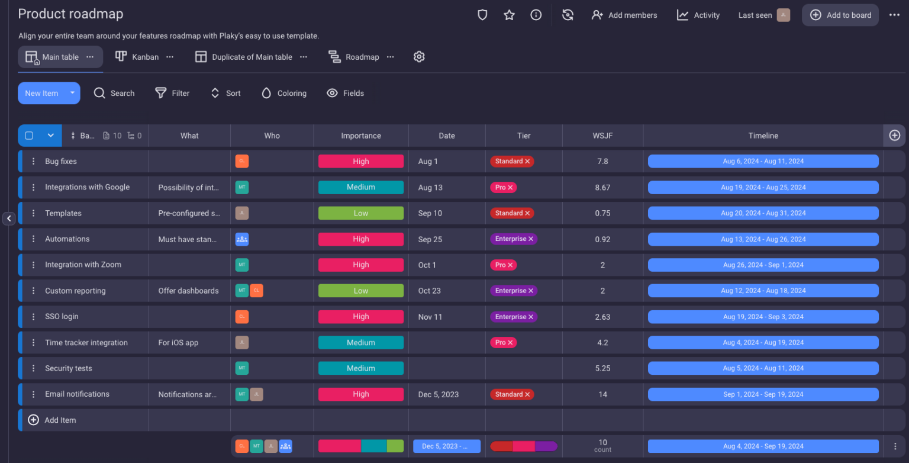Select the High importance label for Bug fixes
Image resolution: width=909 pixels, height=463 pixels.
(361, 161)
